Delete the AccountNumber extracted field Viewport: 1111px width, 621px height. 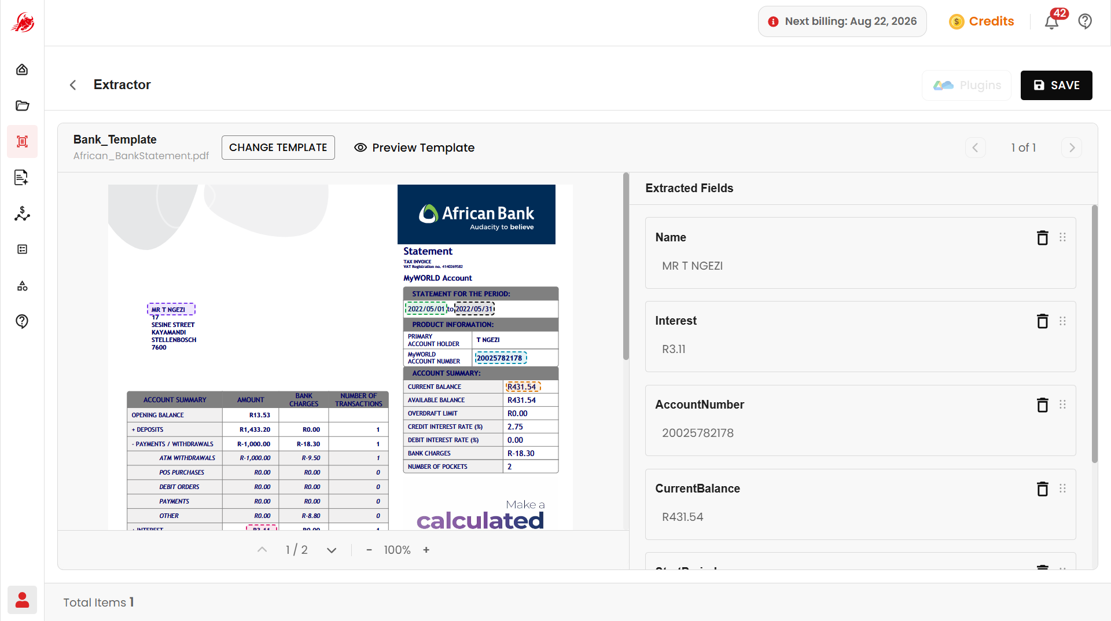tap(1042, 405)
